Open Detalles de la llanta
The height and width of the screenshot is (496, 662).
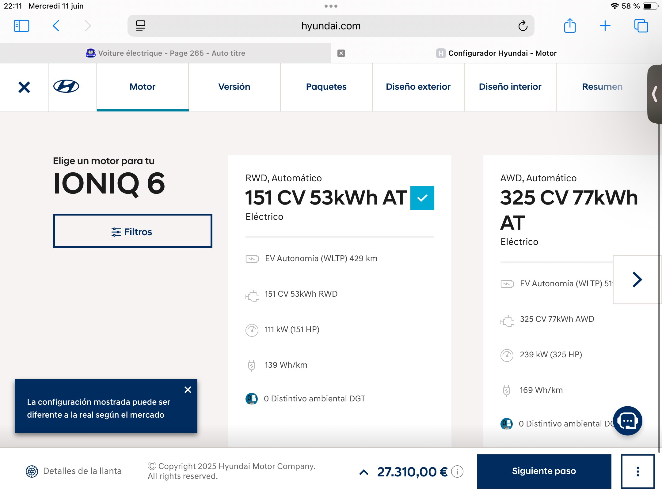74,471
